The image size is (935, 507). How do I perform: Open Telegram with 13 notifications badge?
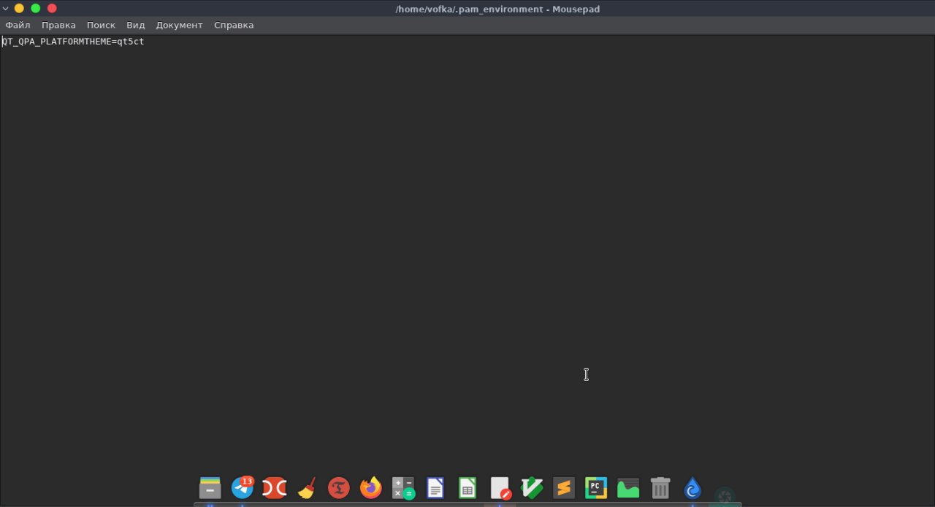pos(243,487)
